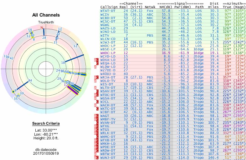
Task: Click the WOLO-TV callsign
Action: [x=108, y=81]
